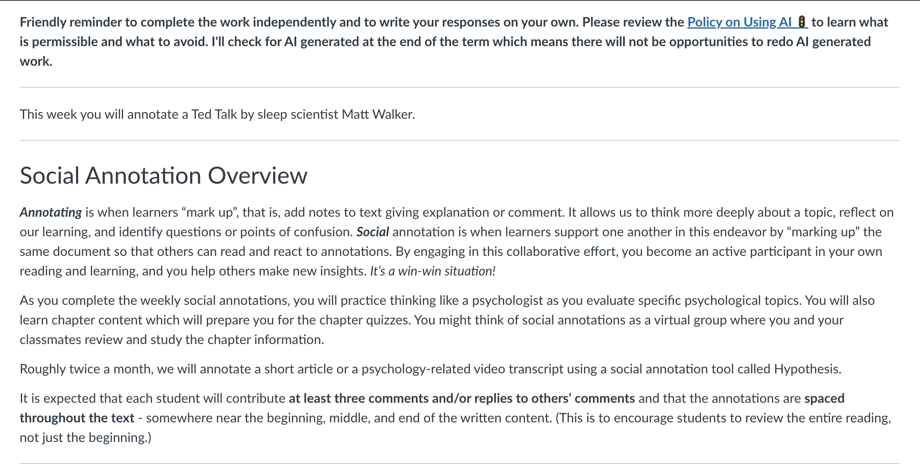
Task: Click the As you complete the weekly paragraph
Action: 447,320
